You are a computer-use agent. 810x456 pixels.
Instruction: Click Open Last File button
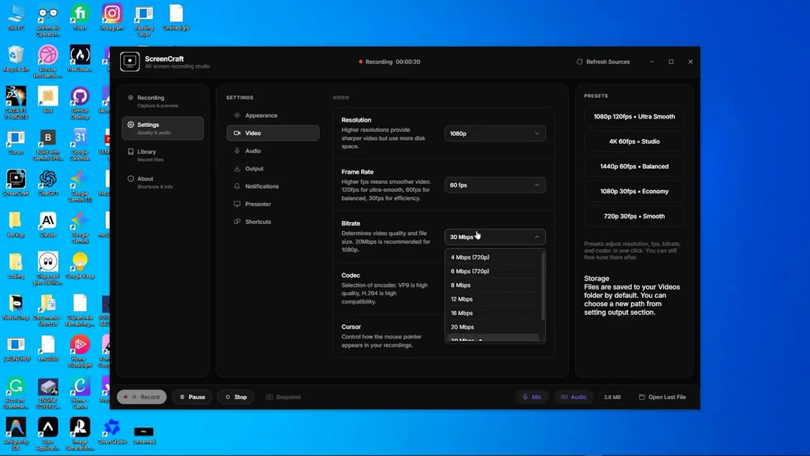[663, 397]
